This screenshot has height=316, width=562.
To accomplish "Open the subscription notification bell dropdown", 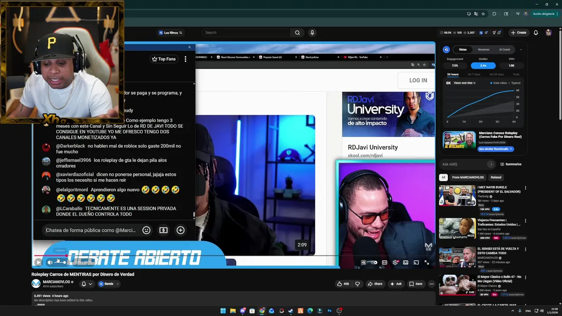I will (x=86, y=284).
